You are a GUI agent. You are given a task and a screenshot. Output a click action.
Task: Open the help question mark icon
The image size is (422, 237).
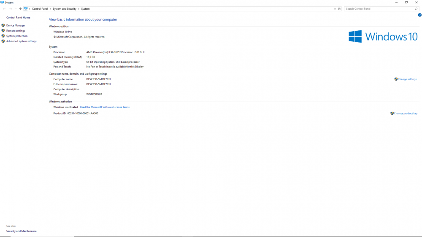419,15
